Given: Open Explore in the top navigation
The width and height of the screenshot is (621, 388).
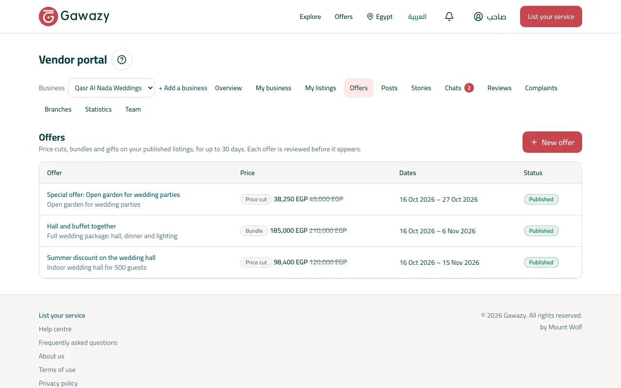Looking at the screenshot, I should pos(310,16).
